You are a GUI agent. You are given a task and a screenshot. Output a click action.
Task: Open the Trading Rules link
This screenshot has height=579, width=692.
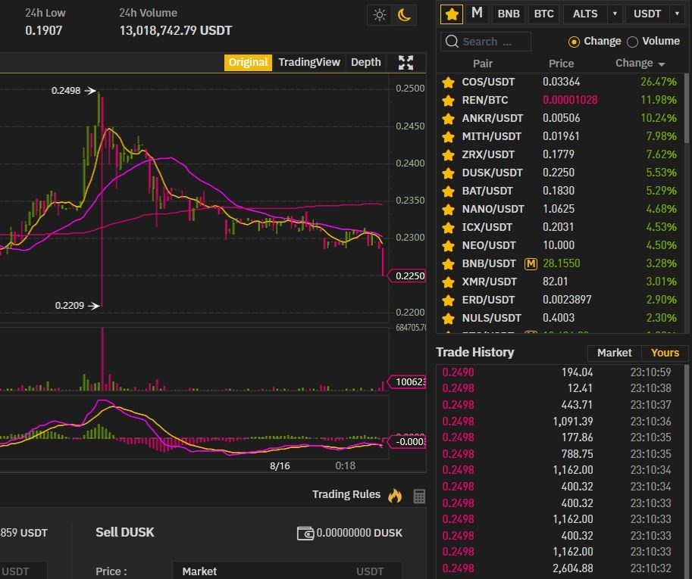[346, 494]
